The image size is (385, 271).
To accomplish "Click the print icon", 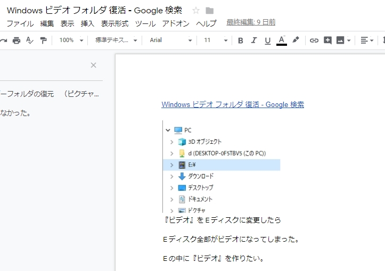I will click(x=16, y=40).
